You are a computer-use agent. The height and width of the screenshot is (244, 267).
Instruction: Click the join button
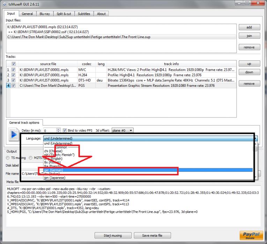(249, 36)
